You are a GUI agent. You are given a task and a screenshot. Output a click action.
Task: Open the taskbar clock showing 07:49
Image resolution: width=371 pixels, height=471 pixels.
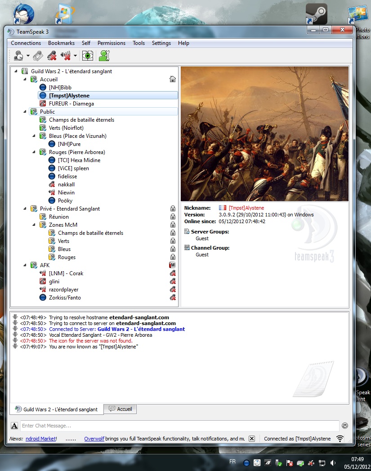click(x=358, y=463)
